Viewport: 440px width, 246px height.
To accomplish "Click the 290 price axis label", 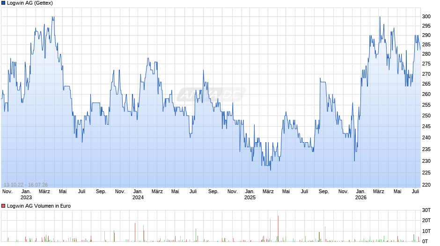I will [x=426, y=36].
